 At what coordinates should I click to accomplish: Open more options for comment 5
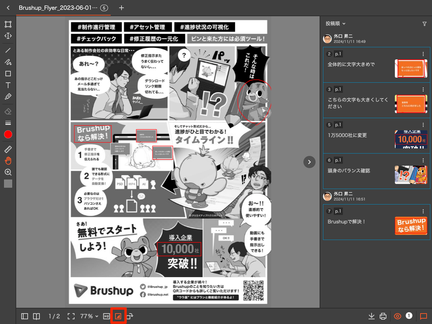click(x=423, y=125)
